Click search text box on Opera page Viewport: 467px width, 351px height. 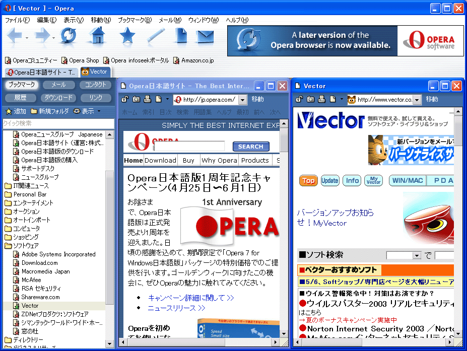pyautogui.click(x=189, y=147)
